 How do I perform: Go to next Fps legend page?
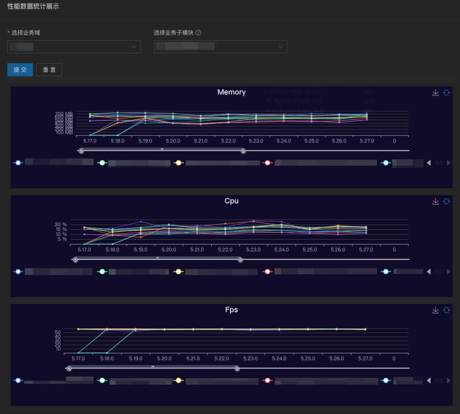(448, 380)
